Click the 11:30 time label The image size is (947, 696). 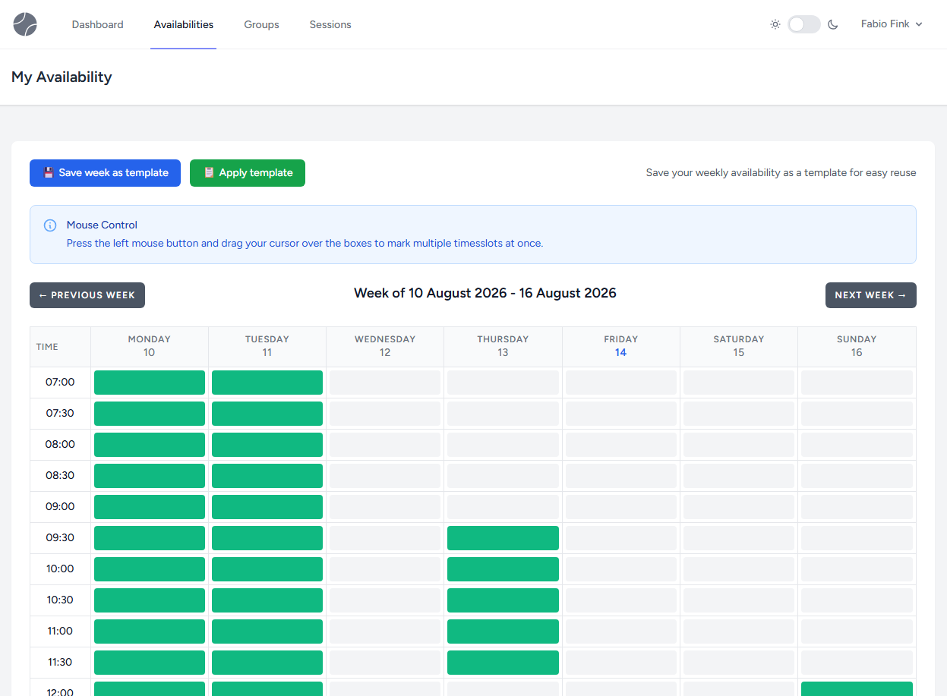(x=60, y=663)
